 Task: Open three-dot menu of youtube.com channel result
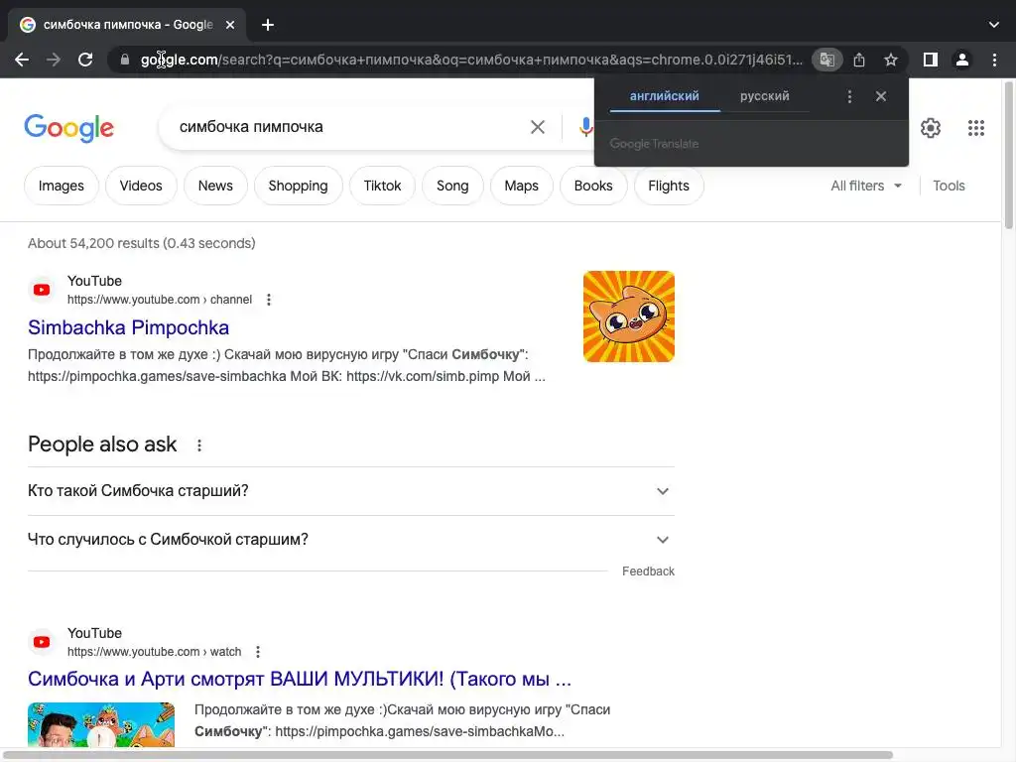tap(269, 300)
